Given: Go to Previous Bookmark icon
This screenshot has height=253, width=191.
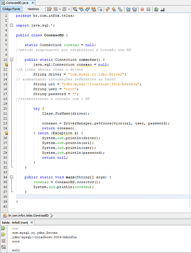Looking at the screenshot, I should tap(108, 9).
